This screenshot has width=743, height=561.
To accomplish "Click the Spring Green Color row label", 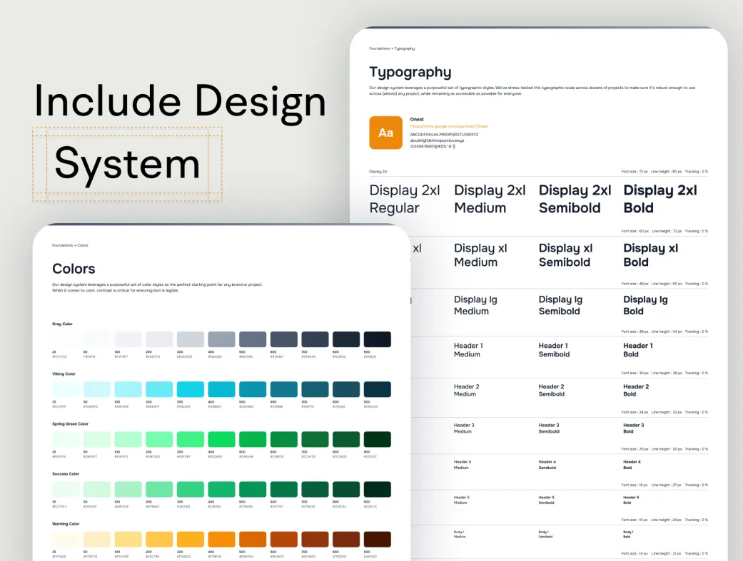I will pyautogui.click(x=70, y=423).
